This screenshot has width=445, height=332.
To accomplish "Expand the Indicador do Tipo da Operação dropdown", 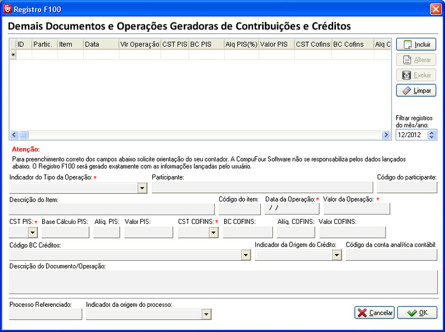I will [x=142, y=188].
